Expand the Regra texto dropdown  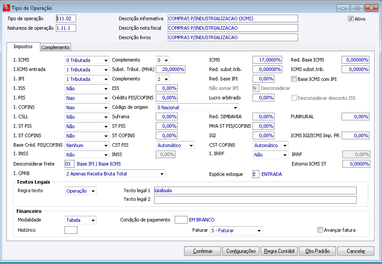[x=81, y=191]
